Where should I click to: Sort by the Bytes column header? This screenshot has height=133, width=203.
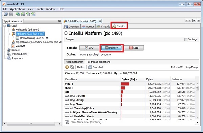[158, 79]
